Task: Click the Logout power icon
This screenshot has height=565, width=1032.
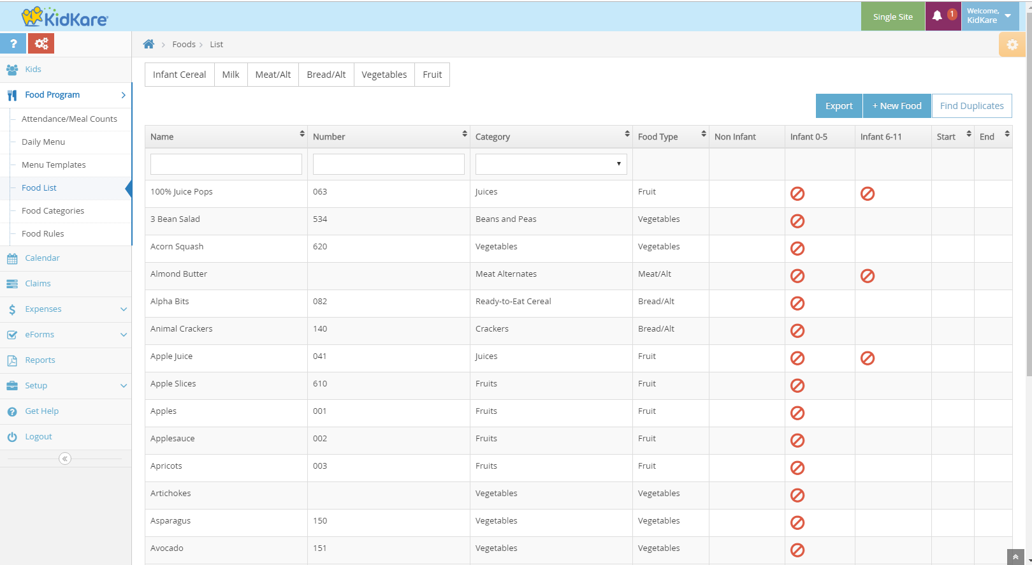Action: [12, 437]
